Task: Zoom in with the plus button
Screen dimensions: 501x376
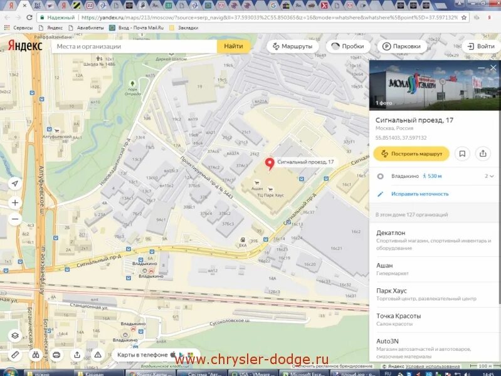Action: (x=15, y=202)
